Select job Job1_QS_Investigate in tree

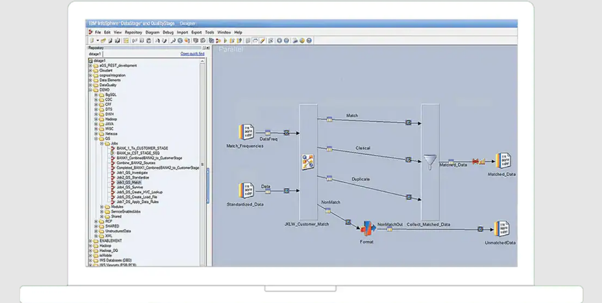click(x=132, y=173)
